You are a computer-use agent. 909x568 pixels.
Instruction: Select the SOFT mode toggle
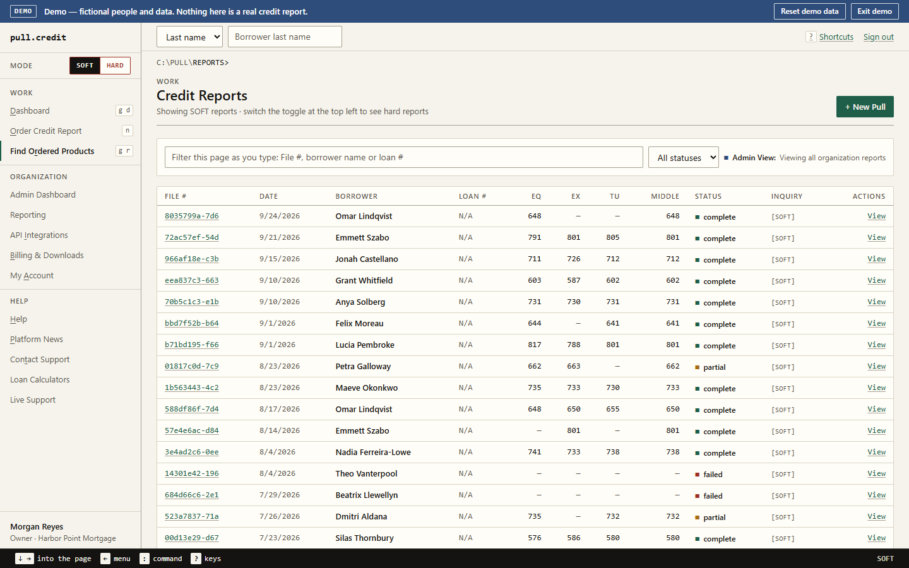(85, 66)
